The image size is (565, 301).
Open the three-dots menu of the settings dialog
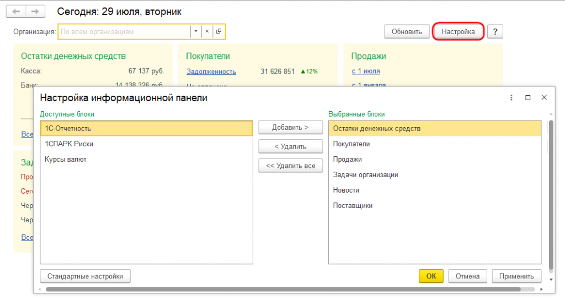pos(511,98)
